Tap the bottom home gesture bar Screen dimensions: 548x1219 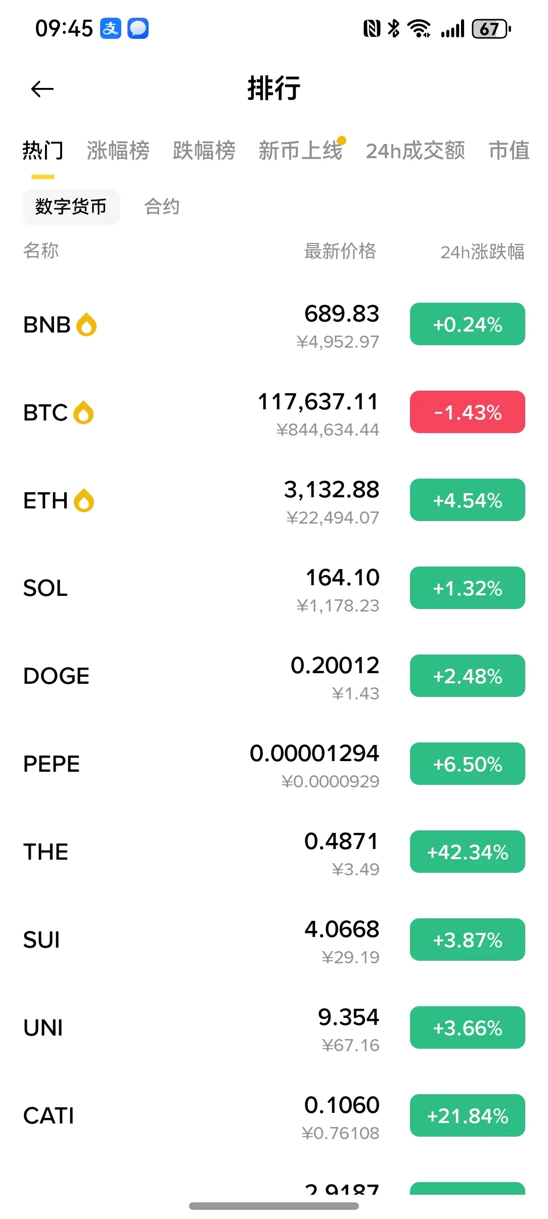coord(274,1206)
